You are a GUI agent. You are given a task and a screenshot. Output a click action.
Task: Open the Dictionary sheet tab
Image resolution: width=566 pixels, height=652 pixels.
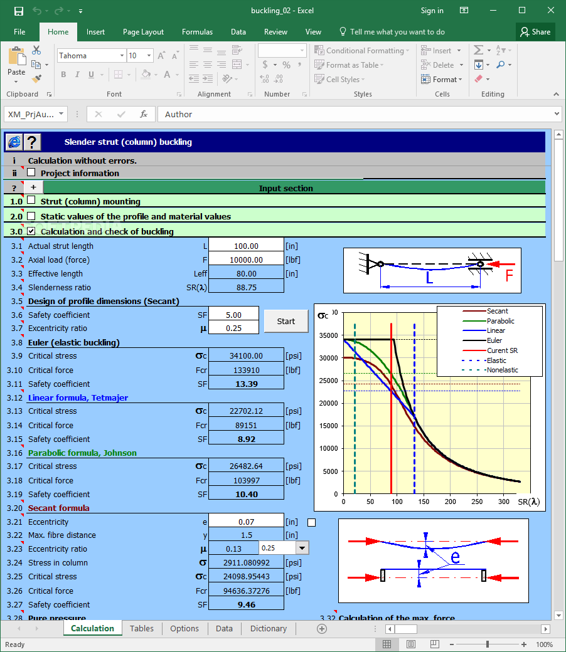click(x=269, y=629)
